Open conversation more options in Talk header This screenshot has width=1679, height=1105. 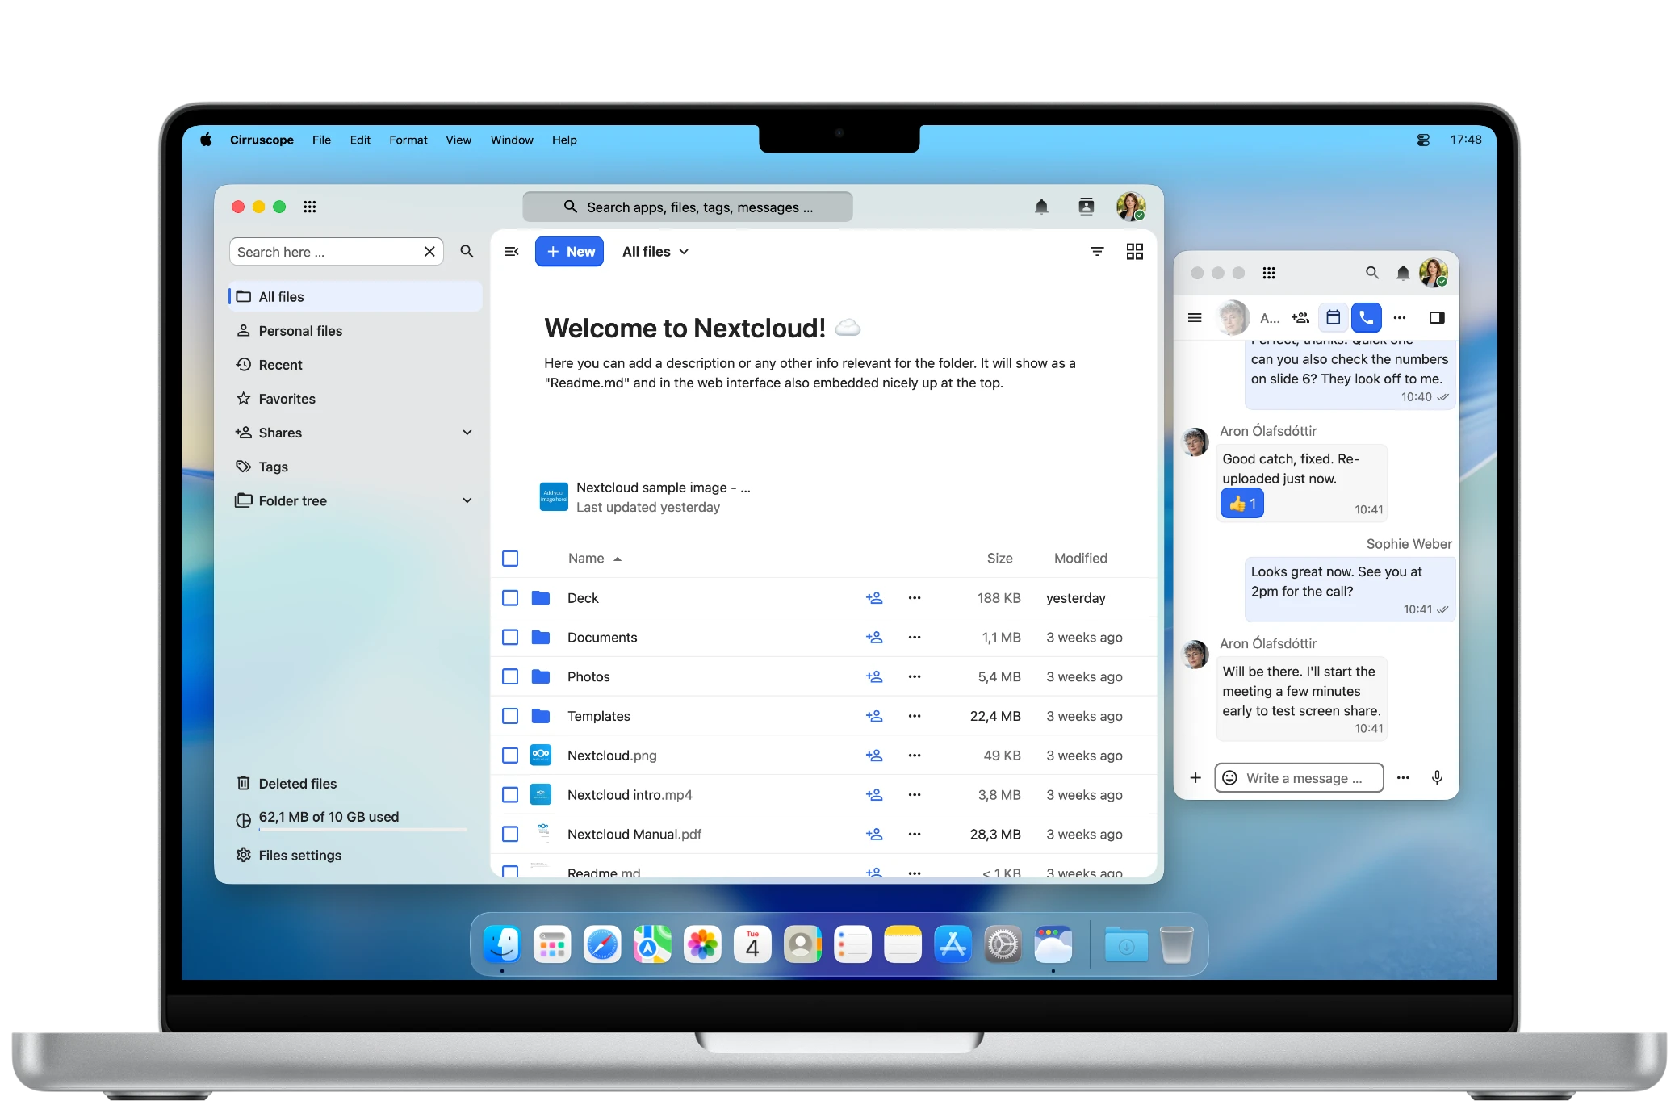[1400, 318]
